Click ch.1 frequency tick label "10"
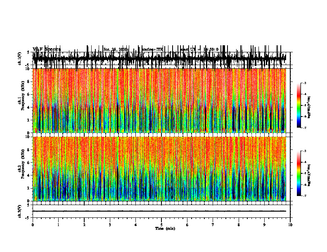 point(28,69)
